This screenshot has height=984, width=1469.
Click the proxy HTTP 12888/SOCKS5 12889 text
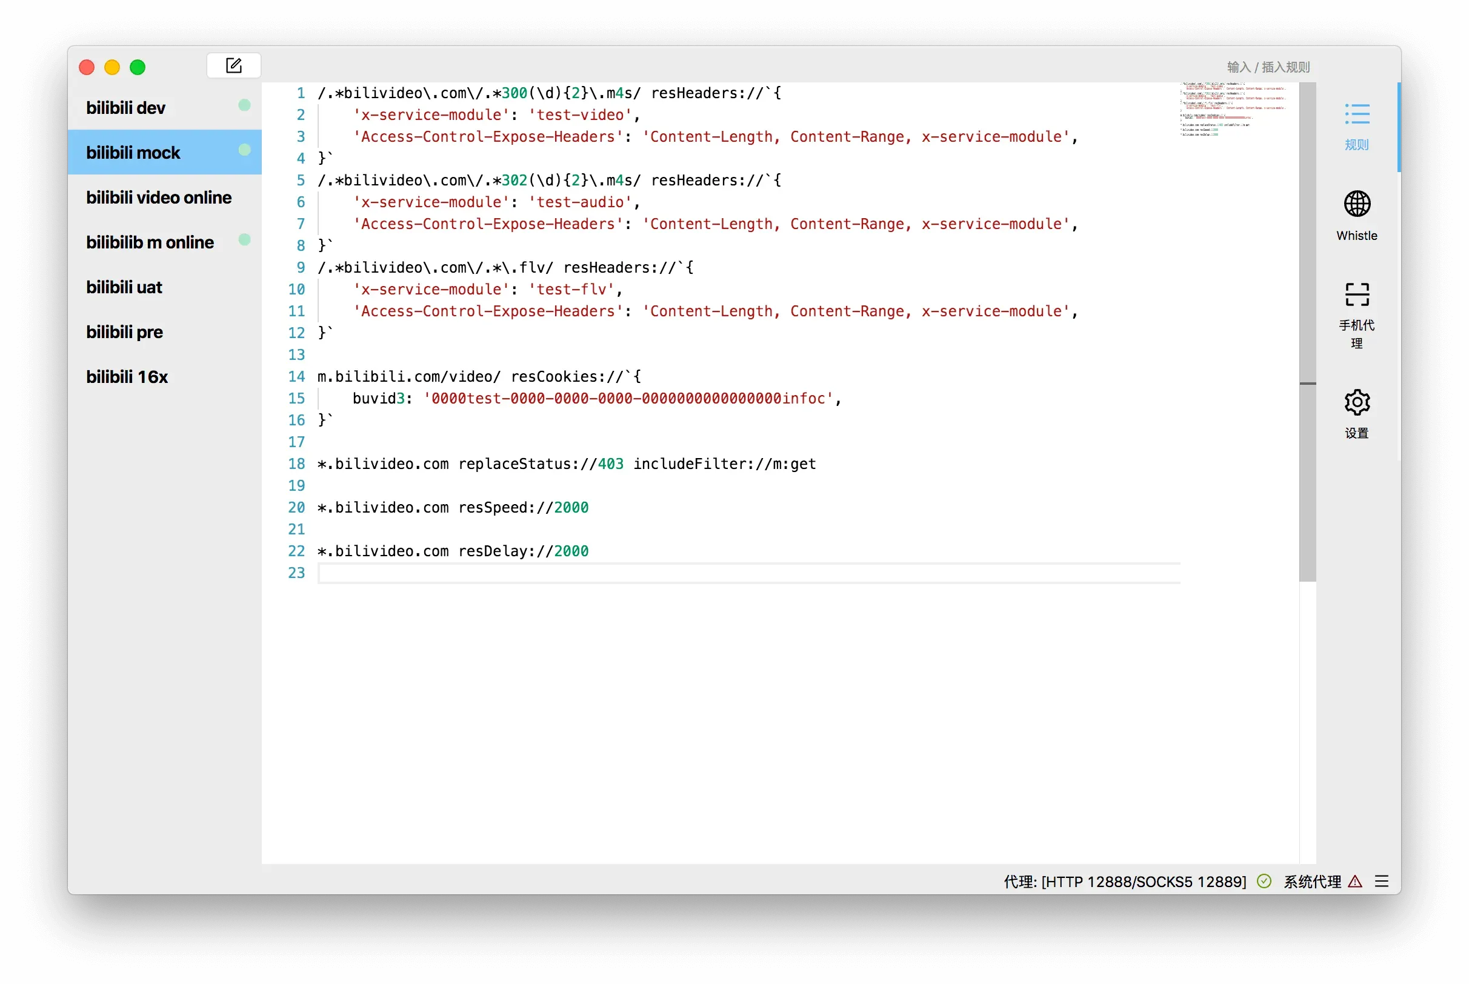(1125, 882)
